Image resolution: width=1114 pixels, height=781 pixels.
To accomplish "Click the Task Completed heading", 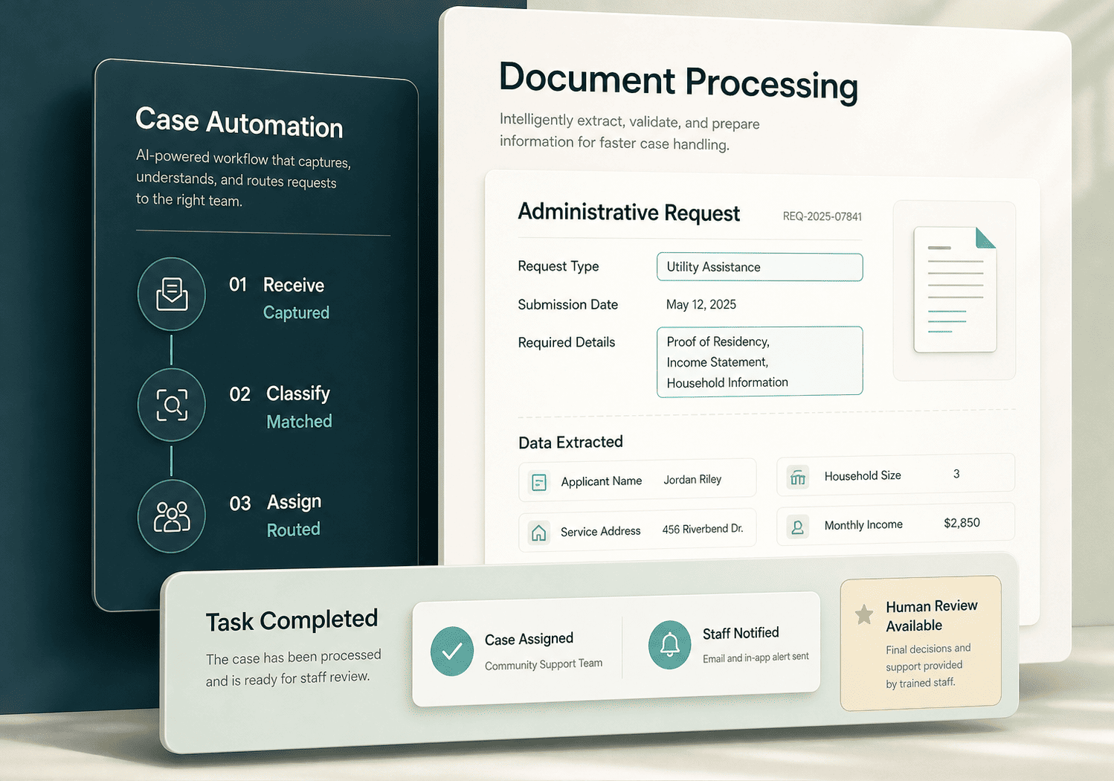I will tap(292, 620).
